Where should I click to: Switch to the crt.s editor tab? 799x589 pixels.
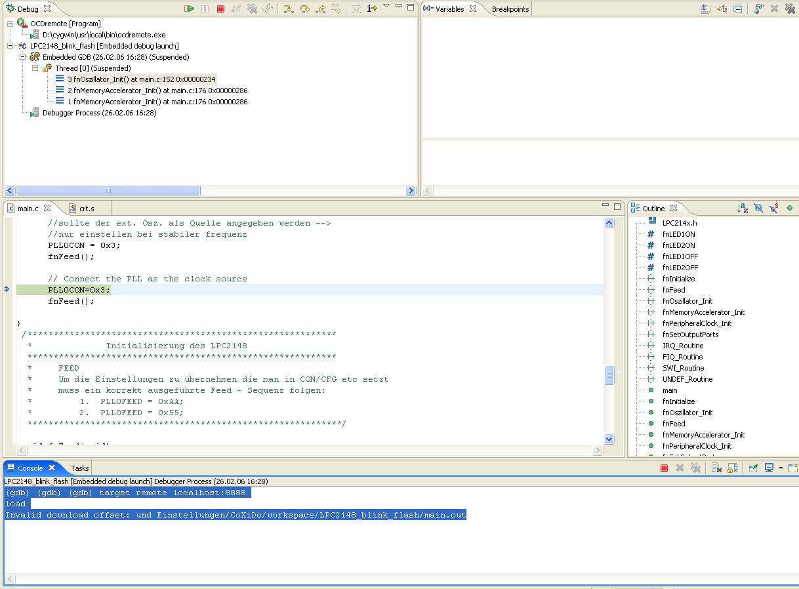(86, 209)
